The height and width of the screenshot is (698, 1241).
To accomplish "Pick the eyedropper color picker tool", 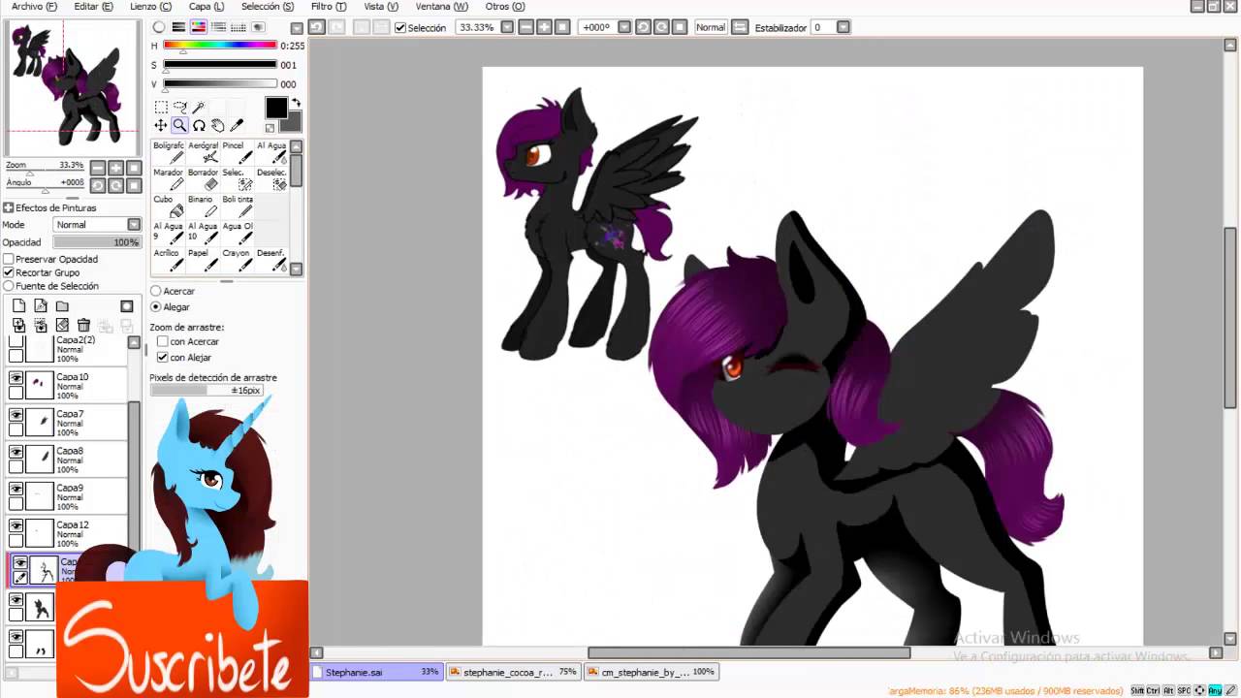I will (x=237, y=125).
